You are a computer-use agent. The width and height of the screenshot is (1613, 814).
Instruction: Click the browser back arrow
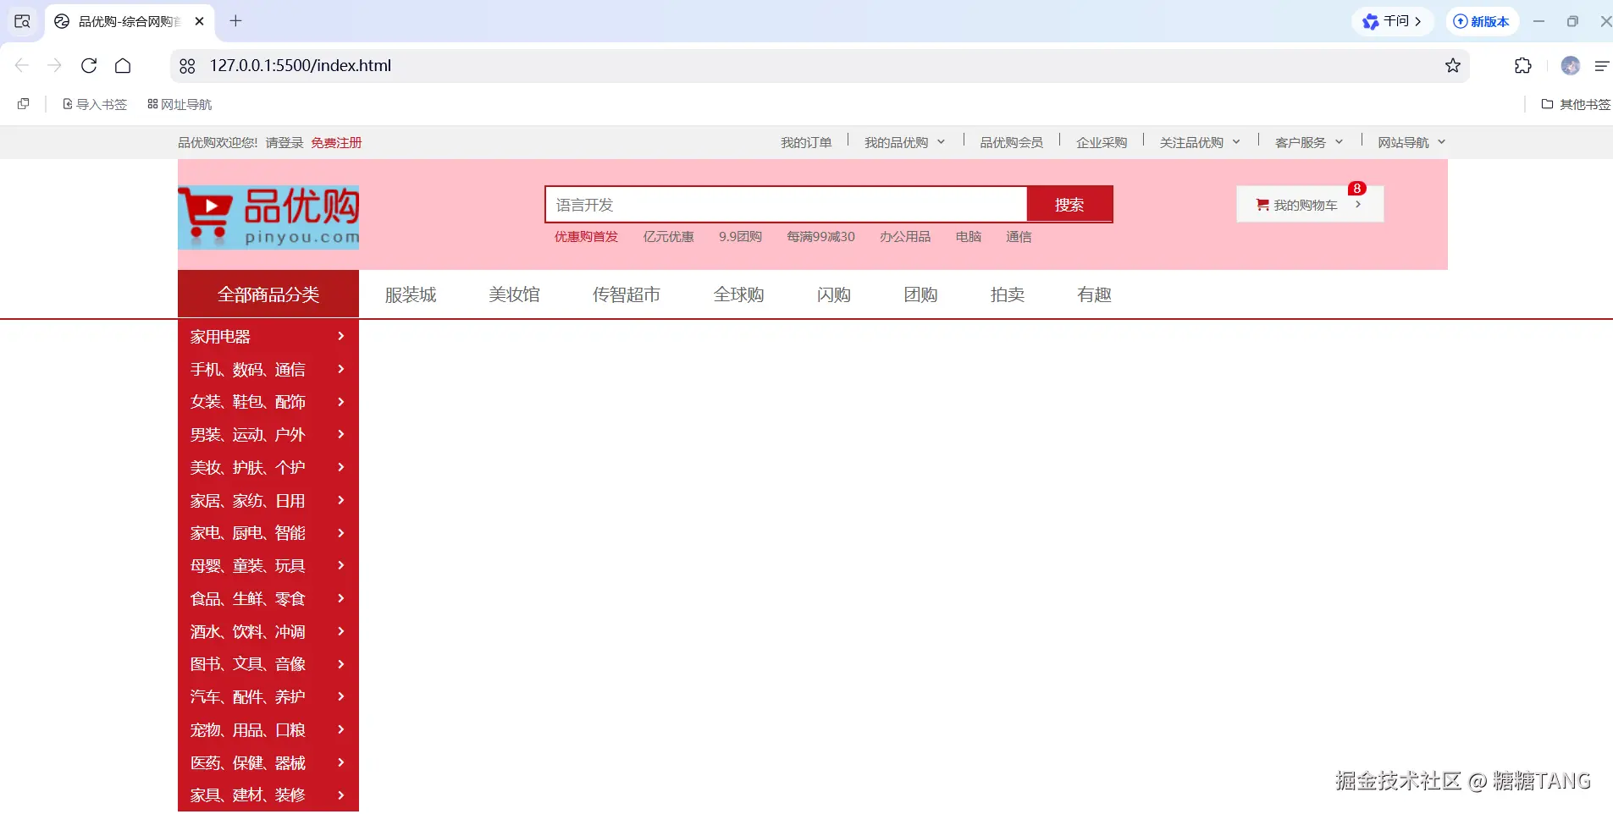[x=22, y=65]
